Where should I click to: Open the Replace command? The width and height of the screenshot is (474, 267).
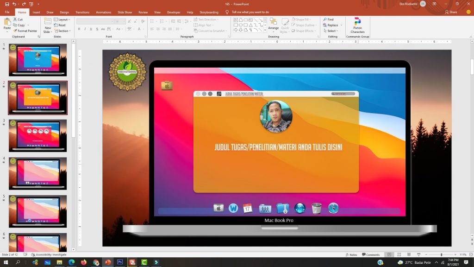[x=331, y=25]
